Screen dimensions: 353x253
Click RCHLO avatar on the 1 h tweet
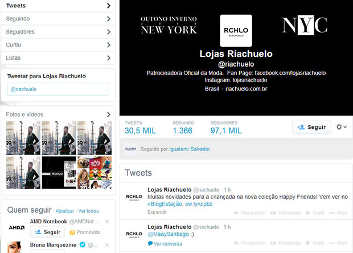click(134, 197)
